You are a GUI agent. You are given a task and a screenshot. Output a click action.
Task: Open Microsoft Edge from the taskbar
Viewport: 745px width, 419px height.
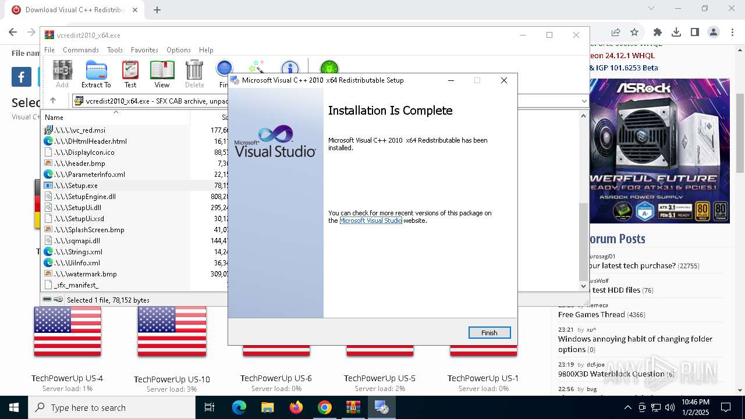pyautogui.click(x=239, y=407)
